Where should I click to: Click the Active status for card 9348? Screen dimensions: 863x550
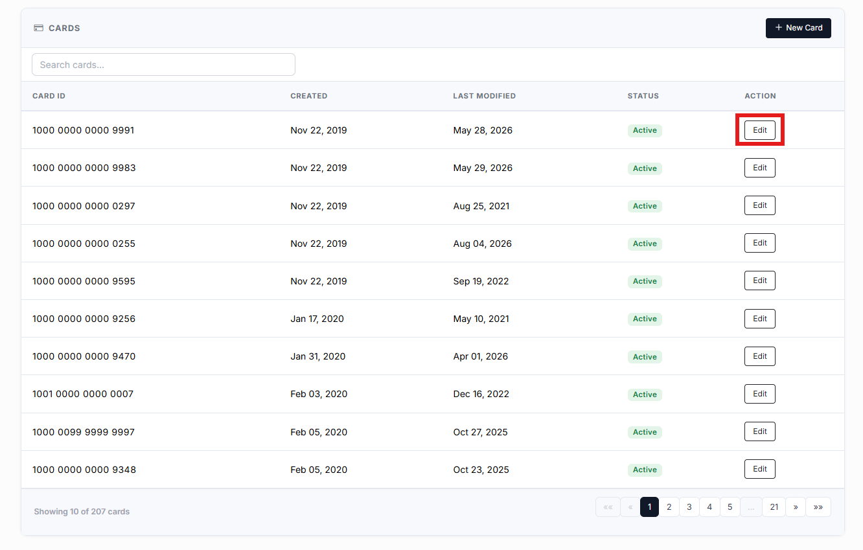click(645, 470)
